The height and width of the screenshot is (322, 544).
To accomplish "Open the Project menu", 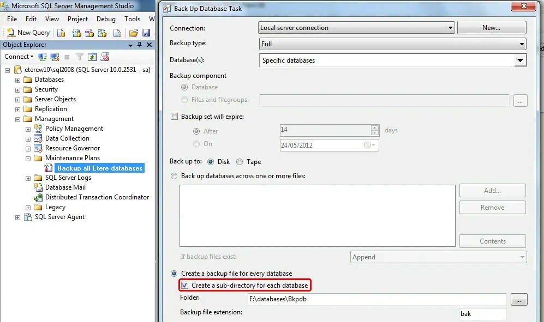I will point(77,19).
